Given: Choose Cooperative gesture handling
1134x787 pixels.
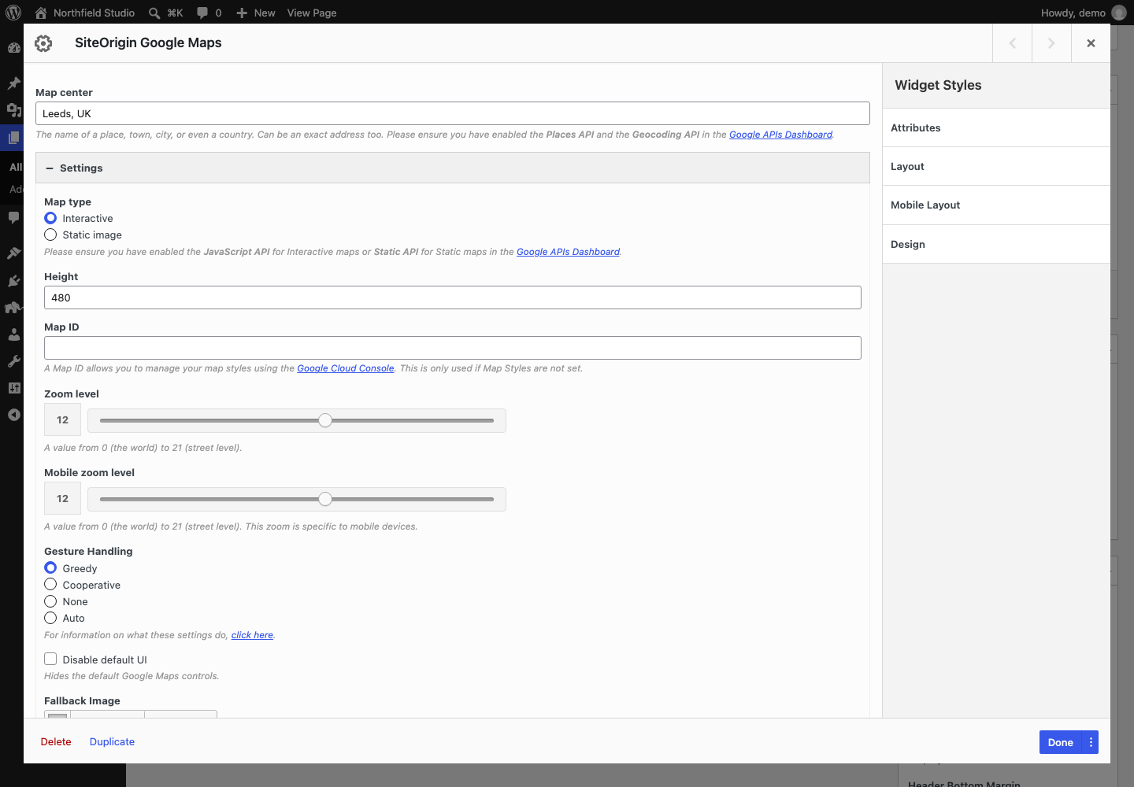Looking at the screenshot, I should [x=50, y=585].
